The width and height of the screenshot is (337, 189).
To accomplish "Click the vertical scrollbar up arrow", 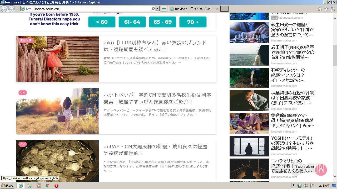I will click(x=335, y=19).
